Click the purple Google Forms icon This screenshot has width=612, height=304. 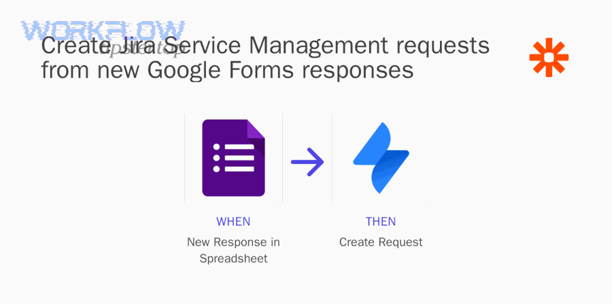click(x=233, y=158)
